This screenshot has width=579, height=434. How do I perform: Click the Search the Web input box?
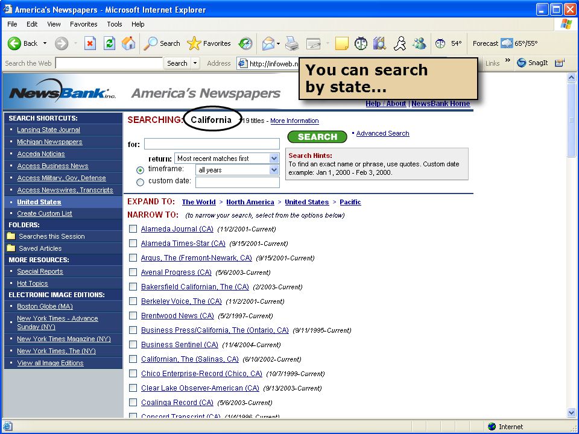(x=109, y=63)
